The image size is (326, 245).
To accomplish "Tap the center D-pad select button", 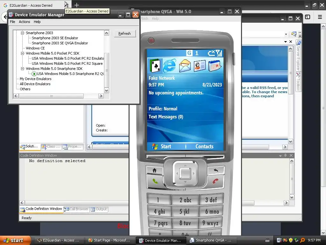I will [185, 173].
